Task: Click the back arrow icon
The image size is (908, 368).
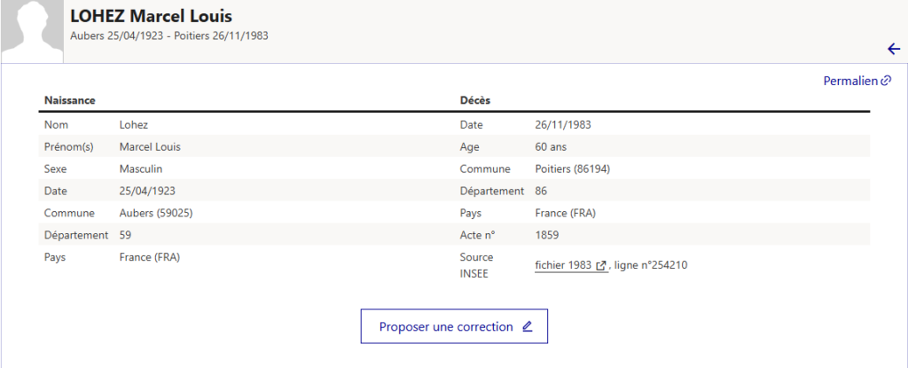Action: click(893, 49)
